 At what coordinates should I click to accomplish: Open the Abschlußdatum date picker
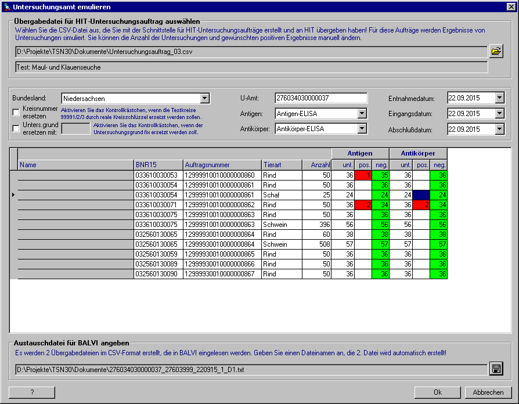click(500, 129)
